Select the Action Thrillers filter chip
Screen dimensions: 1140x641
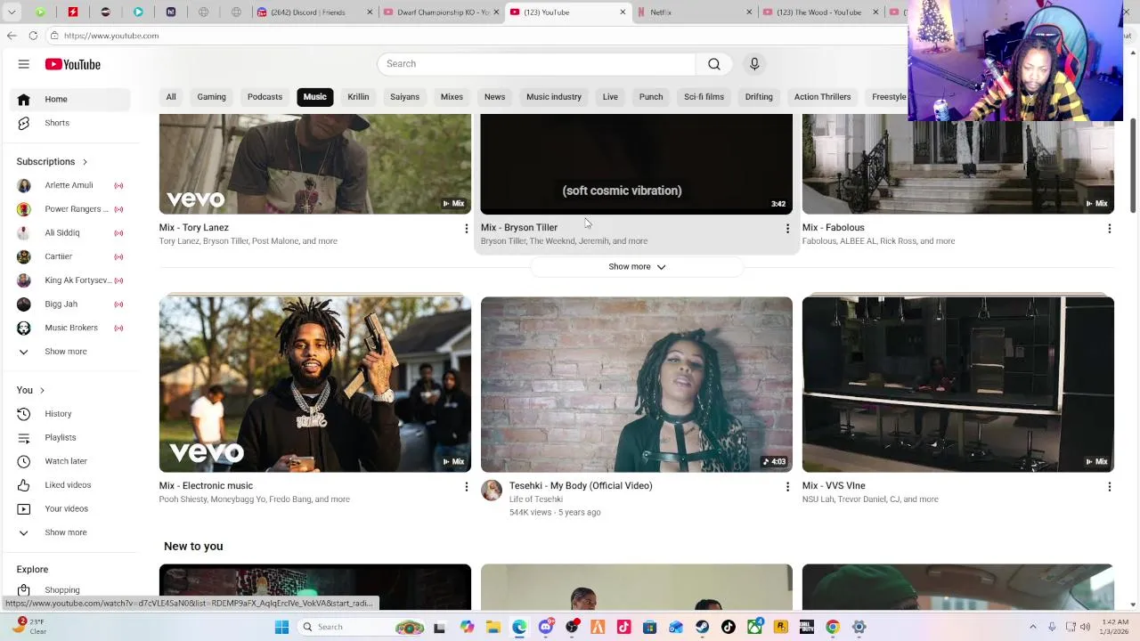[822, 97]
